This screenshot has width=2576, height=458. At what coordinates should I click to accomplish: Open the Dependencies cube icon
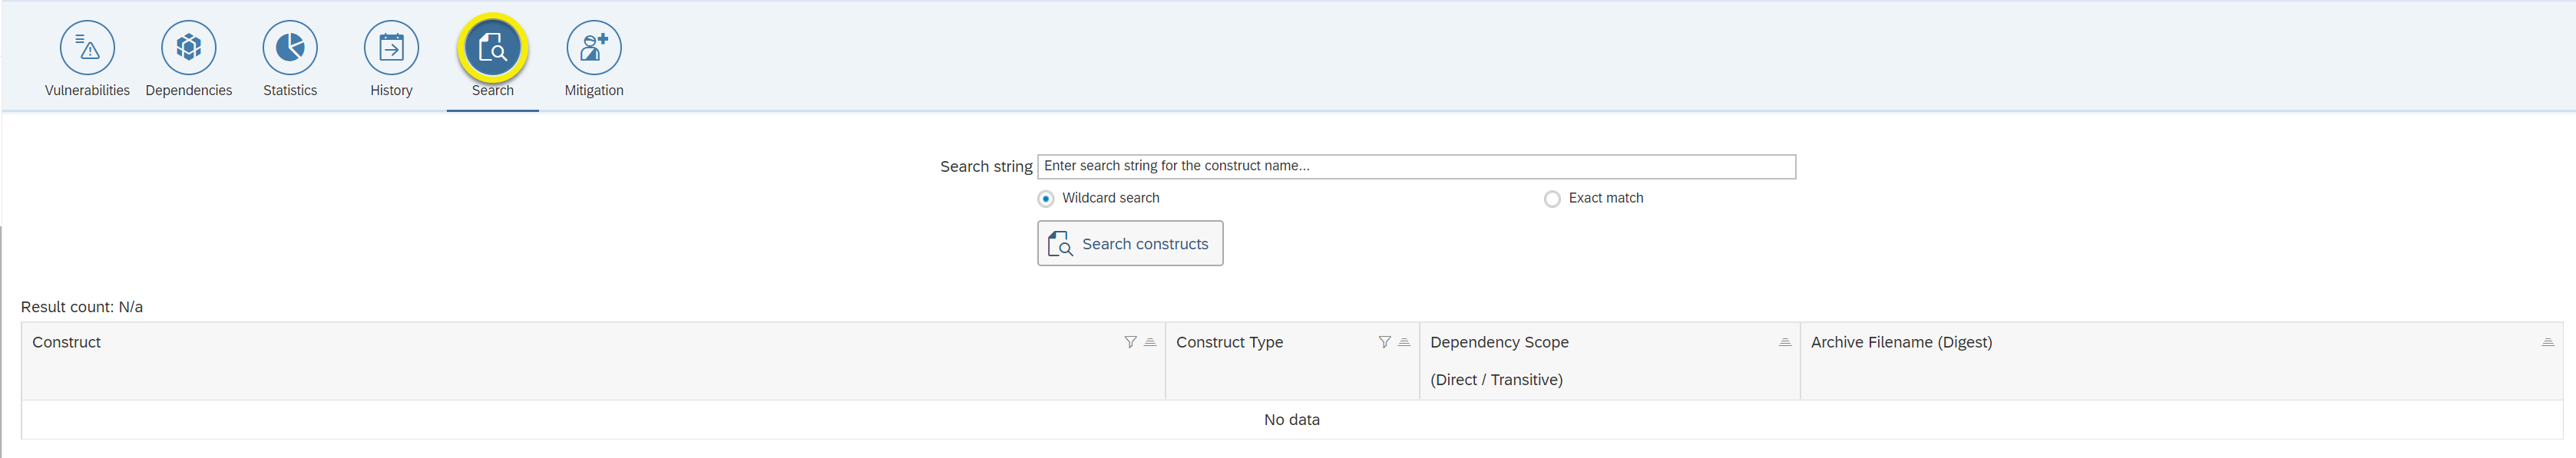(189, 47)
